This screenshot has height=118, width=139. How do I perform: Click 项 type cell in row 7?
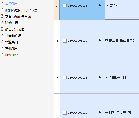(x=99, y=10)
